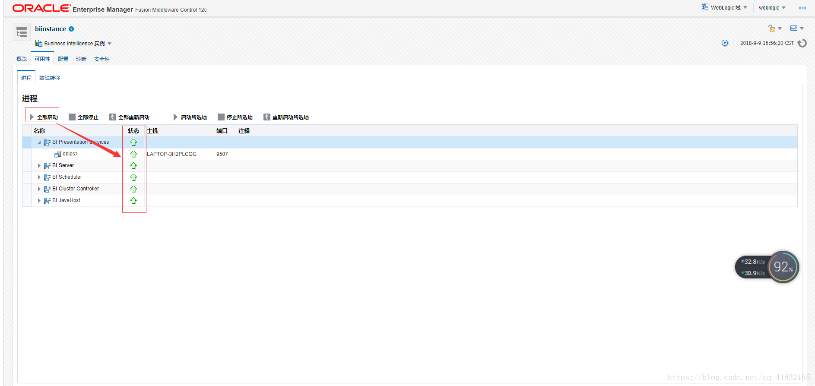Click the 全部停止 button
Viewport: 815px width, 386px height.
tap(83, 117)
